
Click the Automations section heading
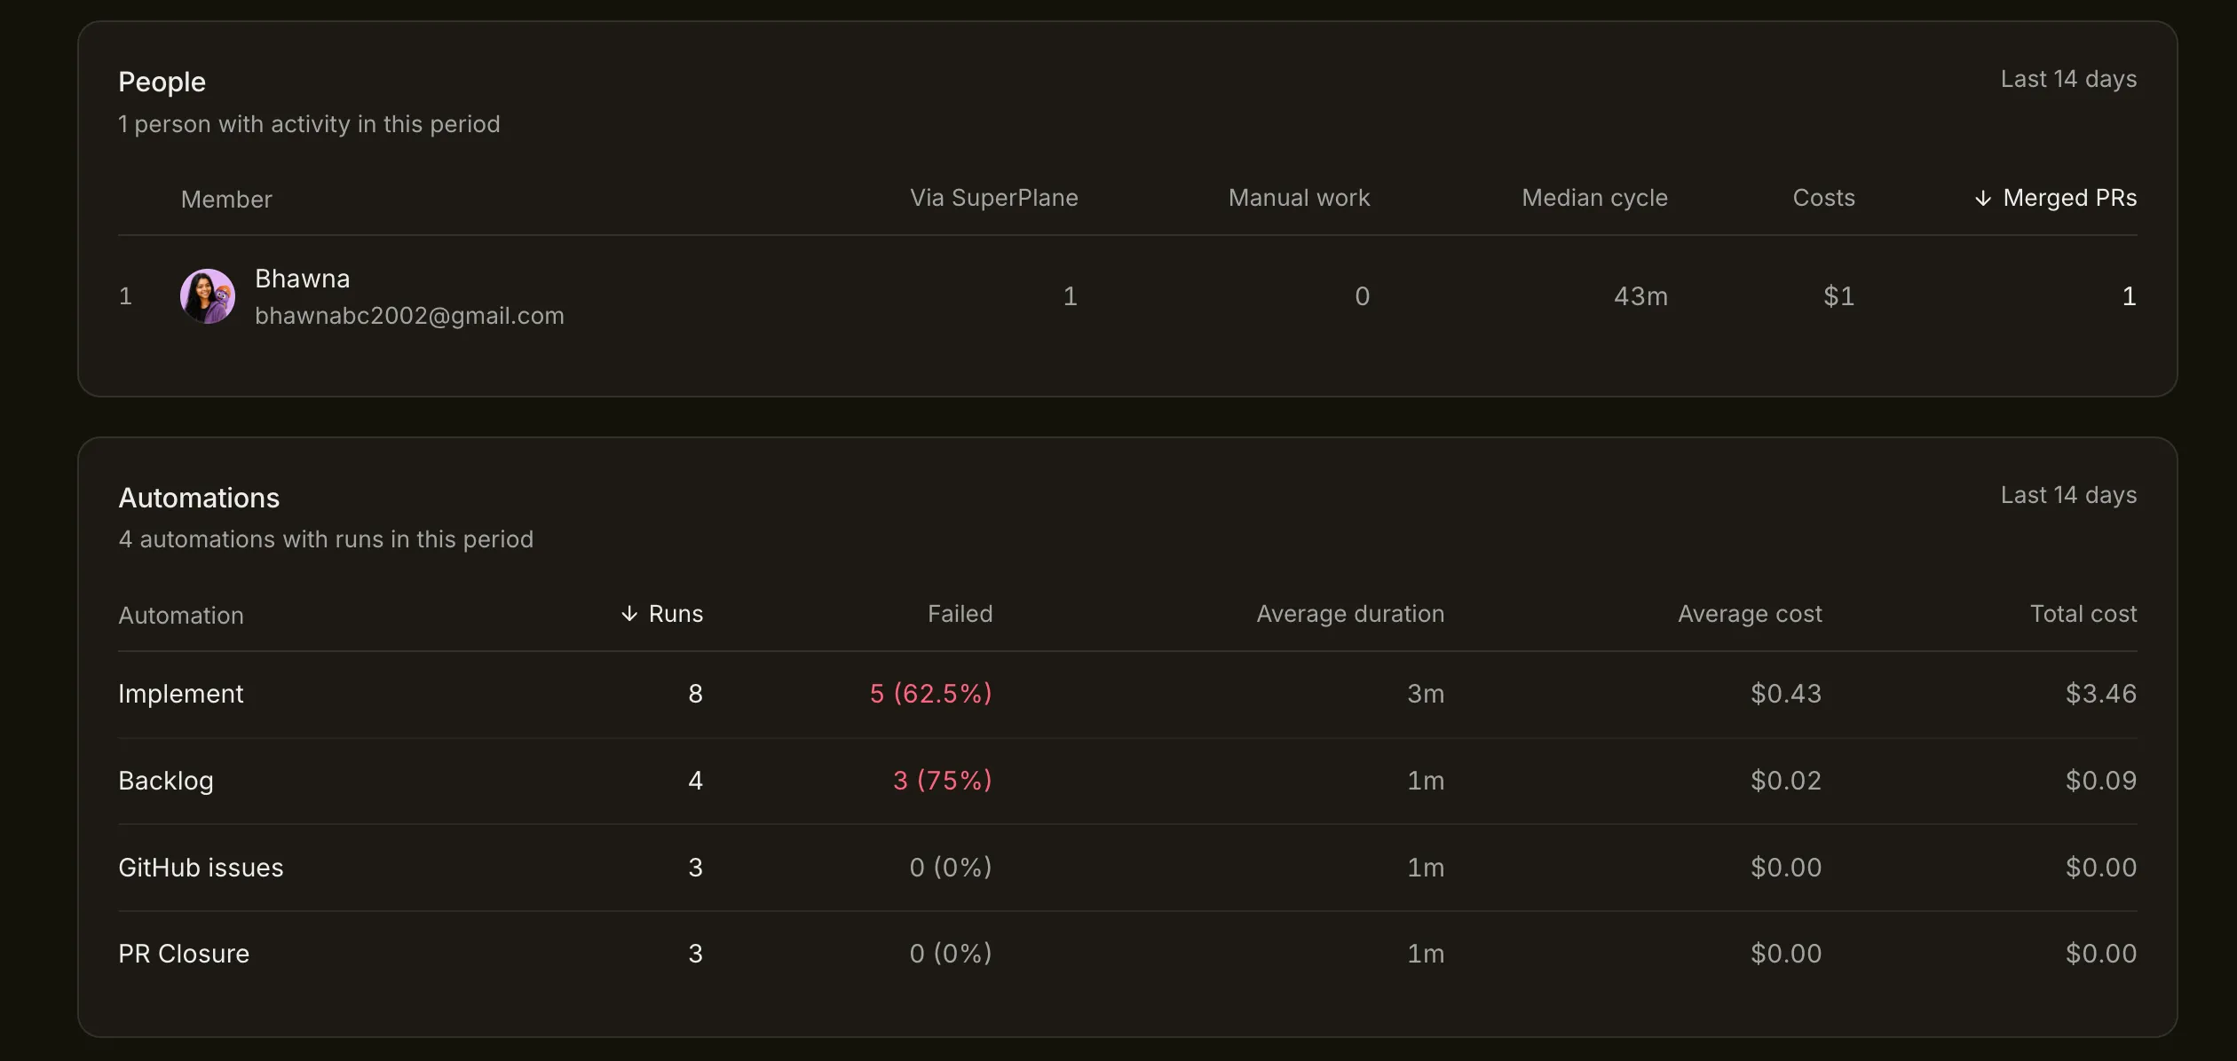click(200, 498)
